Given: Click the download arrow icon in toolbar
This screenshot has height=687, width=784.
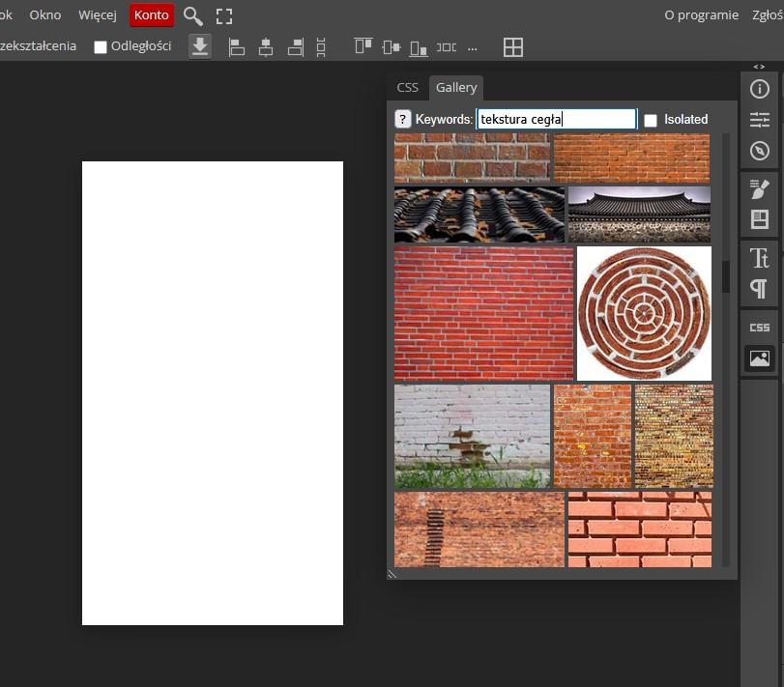Looking at the screenshot, I should click(x=200, y=46).
